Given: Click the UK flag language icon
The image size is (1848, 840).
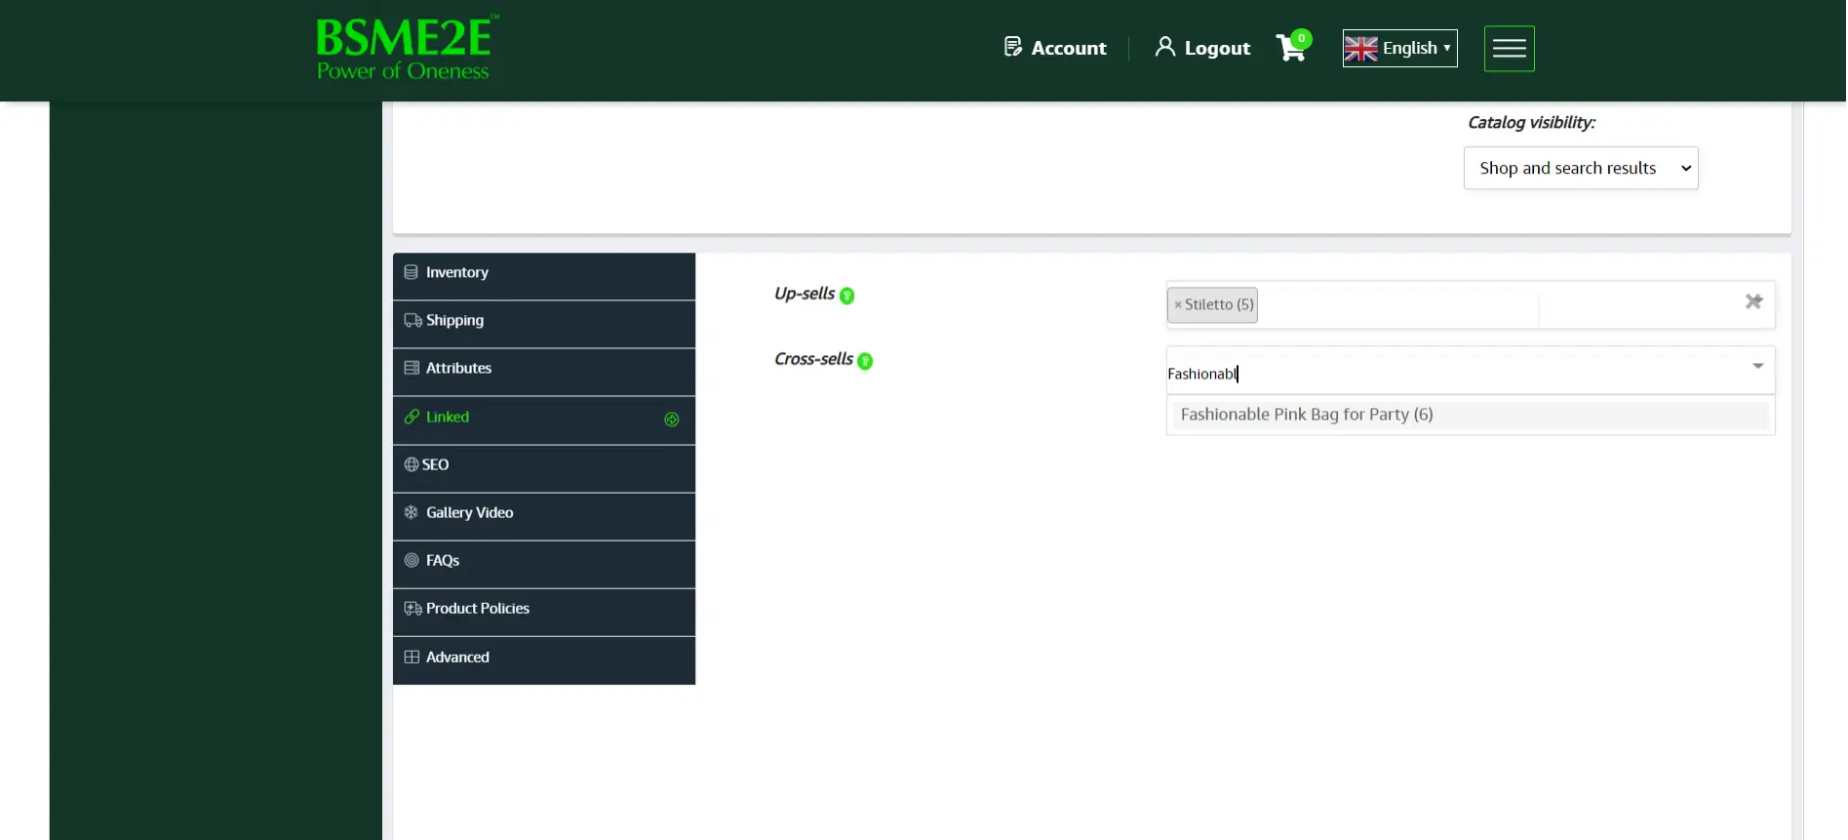Looking at the screenshot, I should point(1360,48).
